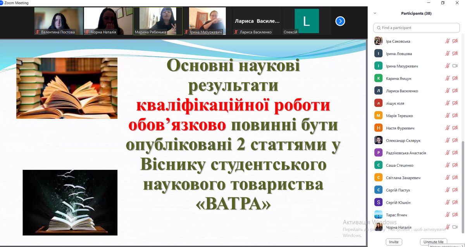Viewport: 465px width, 247px height.
Task: Collapse the Participants panel with the chevron
Action: [x=375, y=13]
